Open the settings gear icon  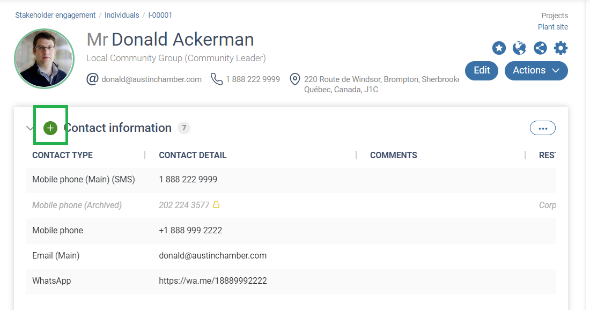tap(560, 48)
